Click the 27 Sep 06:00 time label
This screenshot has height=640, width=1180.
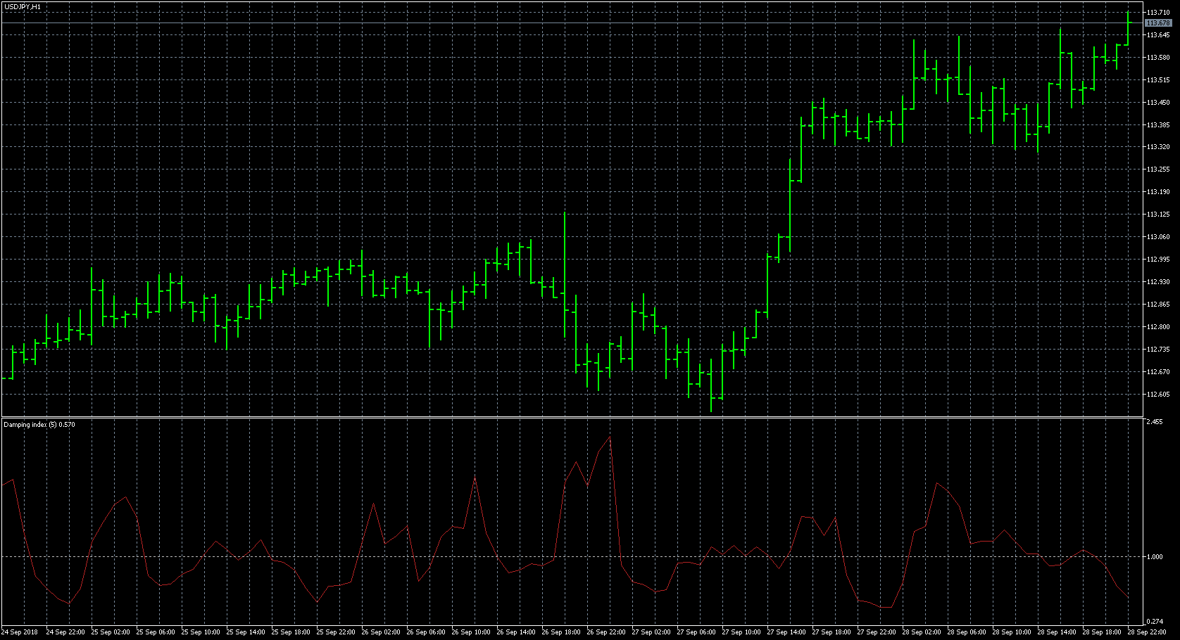(696, 632)
